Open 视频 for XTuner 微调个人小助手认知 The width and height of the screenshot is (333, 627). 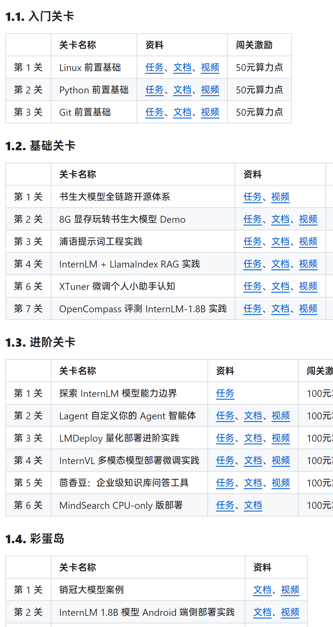pyautogui.click(x=308, y=286)
